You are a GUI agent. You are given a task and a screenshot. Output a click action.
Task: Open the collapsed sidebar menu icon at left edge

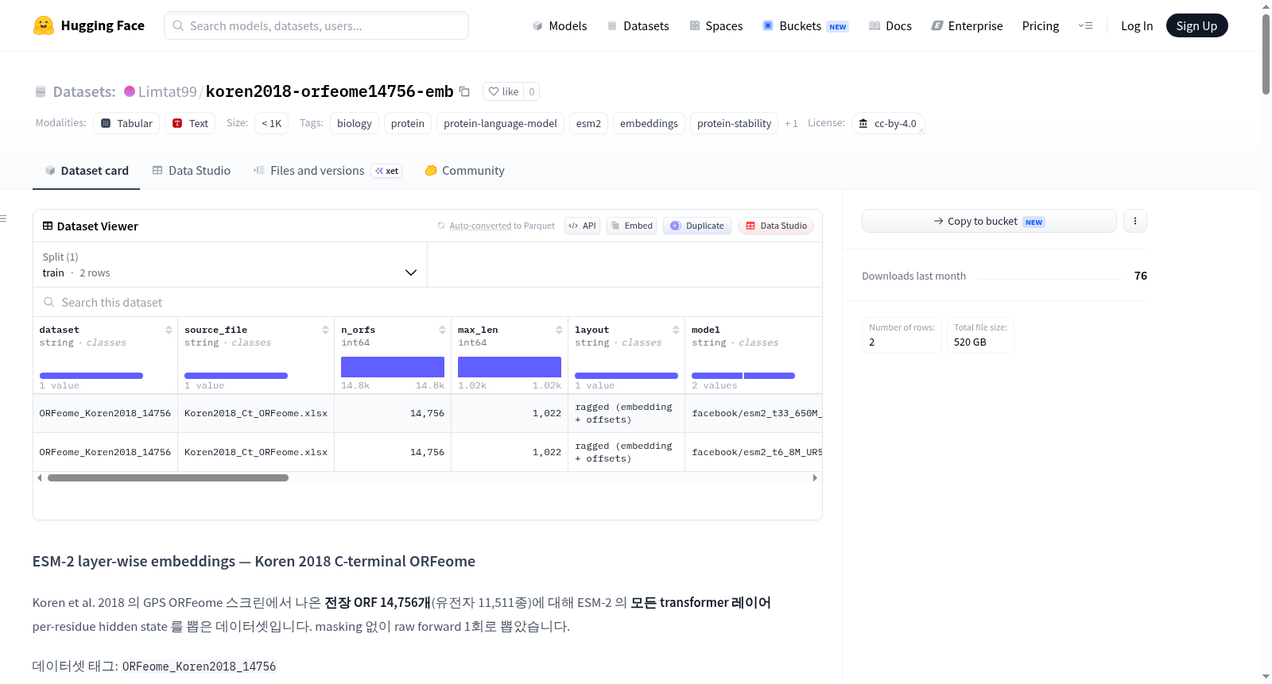pyautogui.click(x=4, y=218)
